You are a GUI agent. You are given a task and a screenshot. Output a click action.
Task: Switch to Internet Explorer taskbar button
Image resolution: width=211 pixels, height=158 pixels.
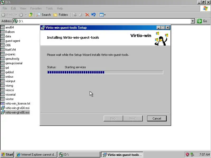(x=36, y=155)
